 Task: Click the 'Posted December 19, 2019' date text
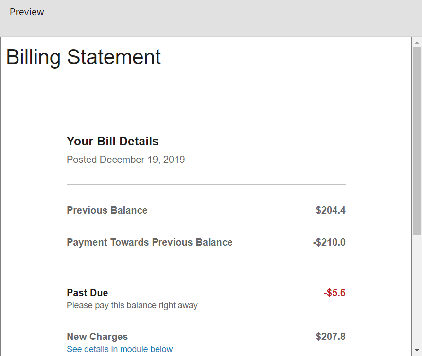pos(125,160)
